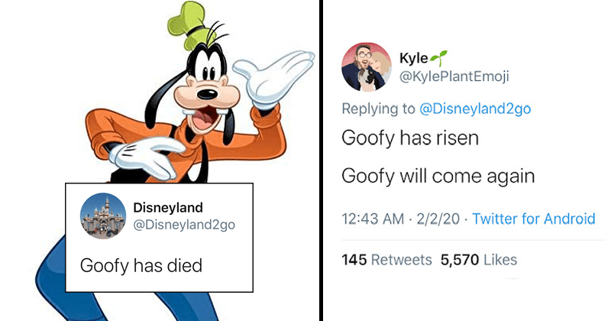Click the Disneyland display name in tweet card
Screen dimensions: 611x321
(x=166, y=207)
